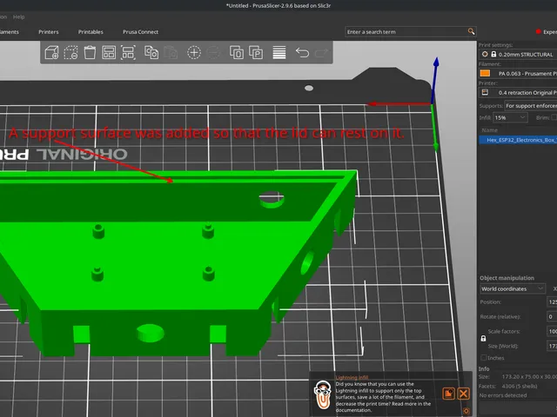The width and height of the screenshot is (557, 417).
Task: Click the greyed Redo arrow icon
Action: (x=321, y=52)
